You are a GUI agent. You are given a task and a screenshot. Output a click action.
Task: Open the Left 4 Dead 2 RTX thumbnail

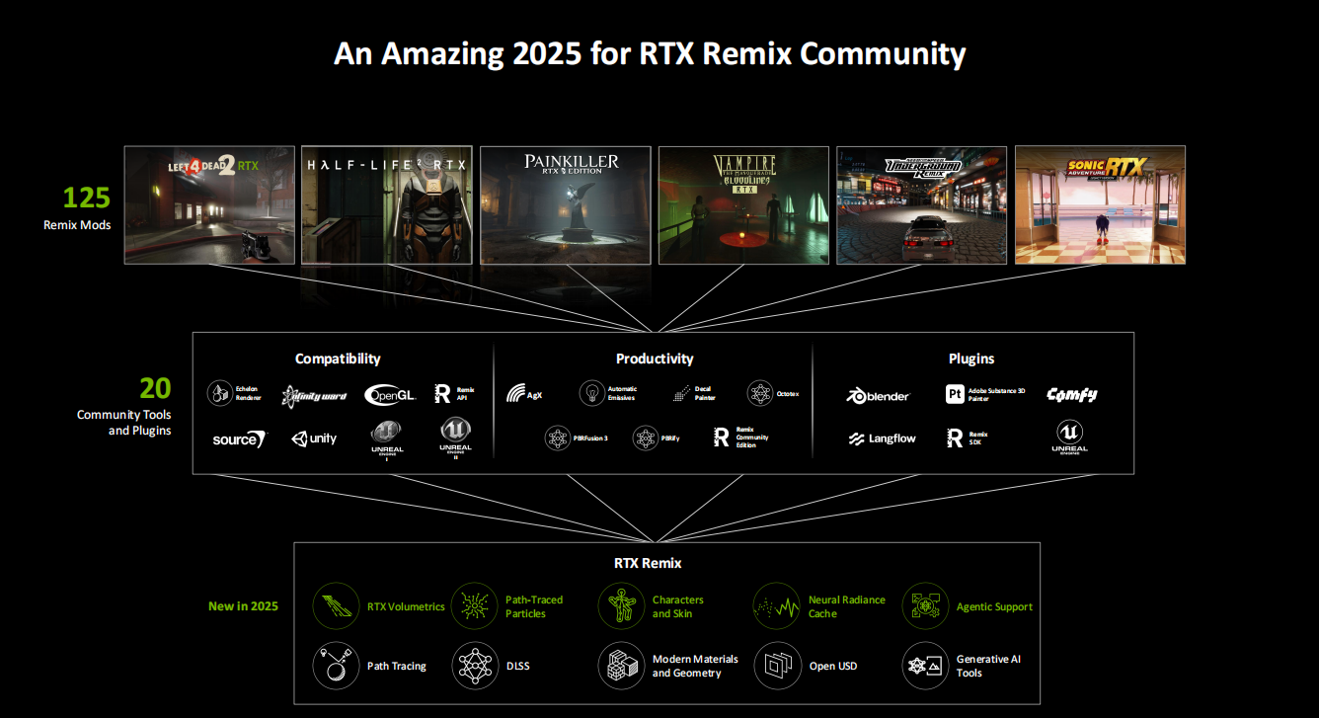coord(209,205)
